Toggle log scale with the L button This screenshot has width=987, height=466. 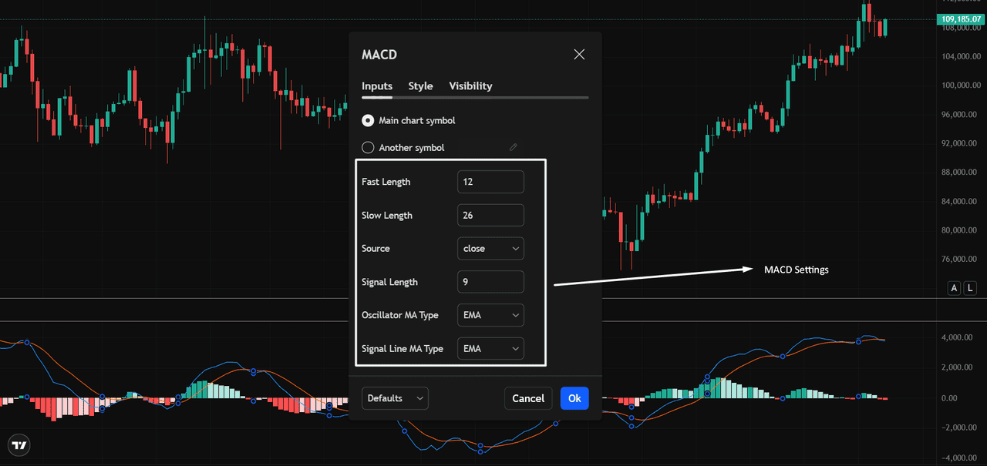point(970,288)
